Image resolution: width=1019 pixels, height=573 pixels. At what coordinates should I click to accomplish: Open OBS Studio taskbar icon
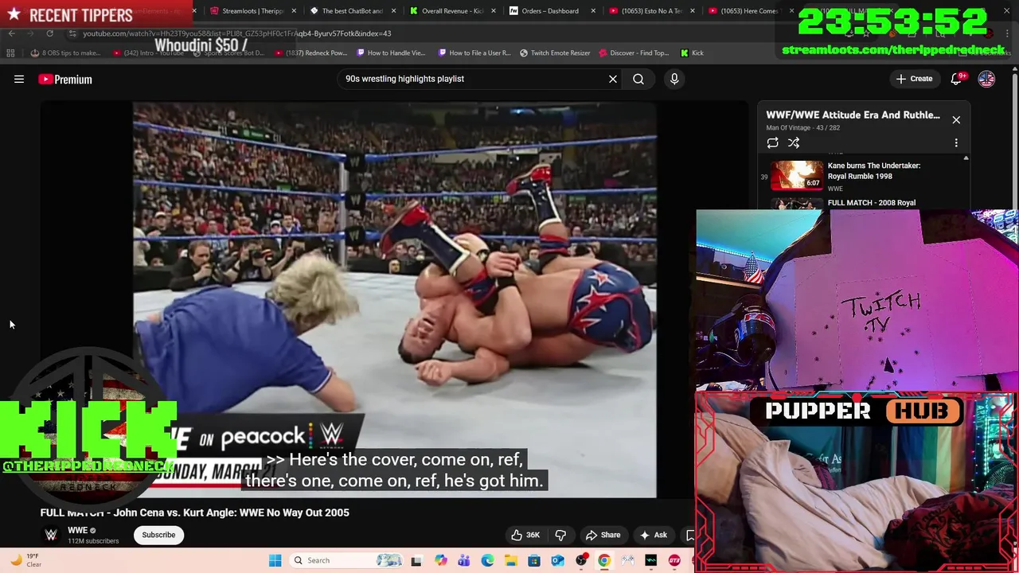coord(581,560)
